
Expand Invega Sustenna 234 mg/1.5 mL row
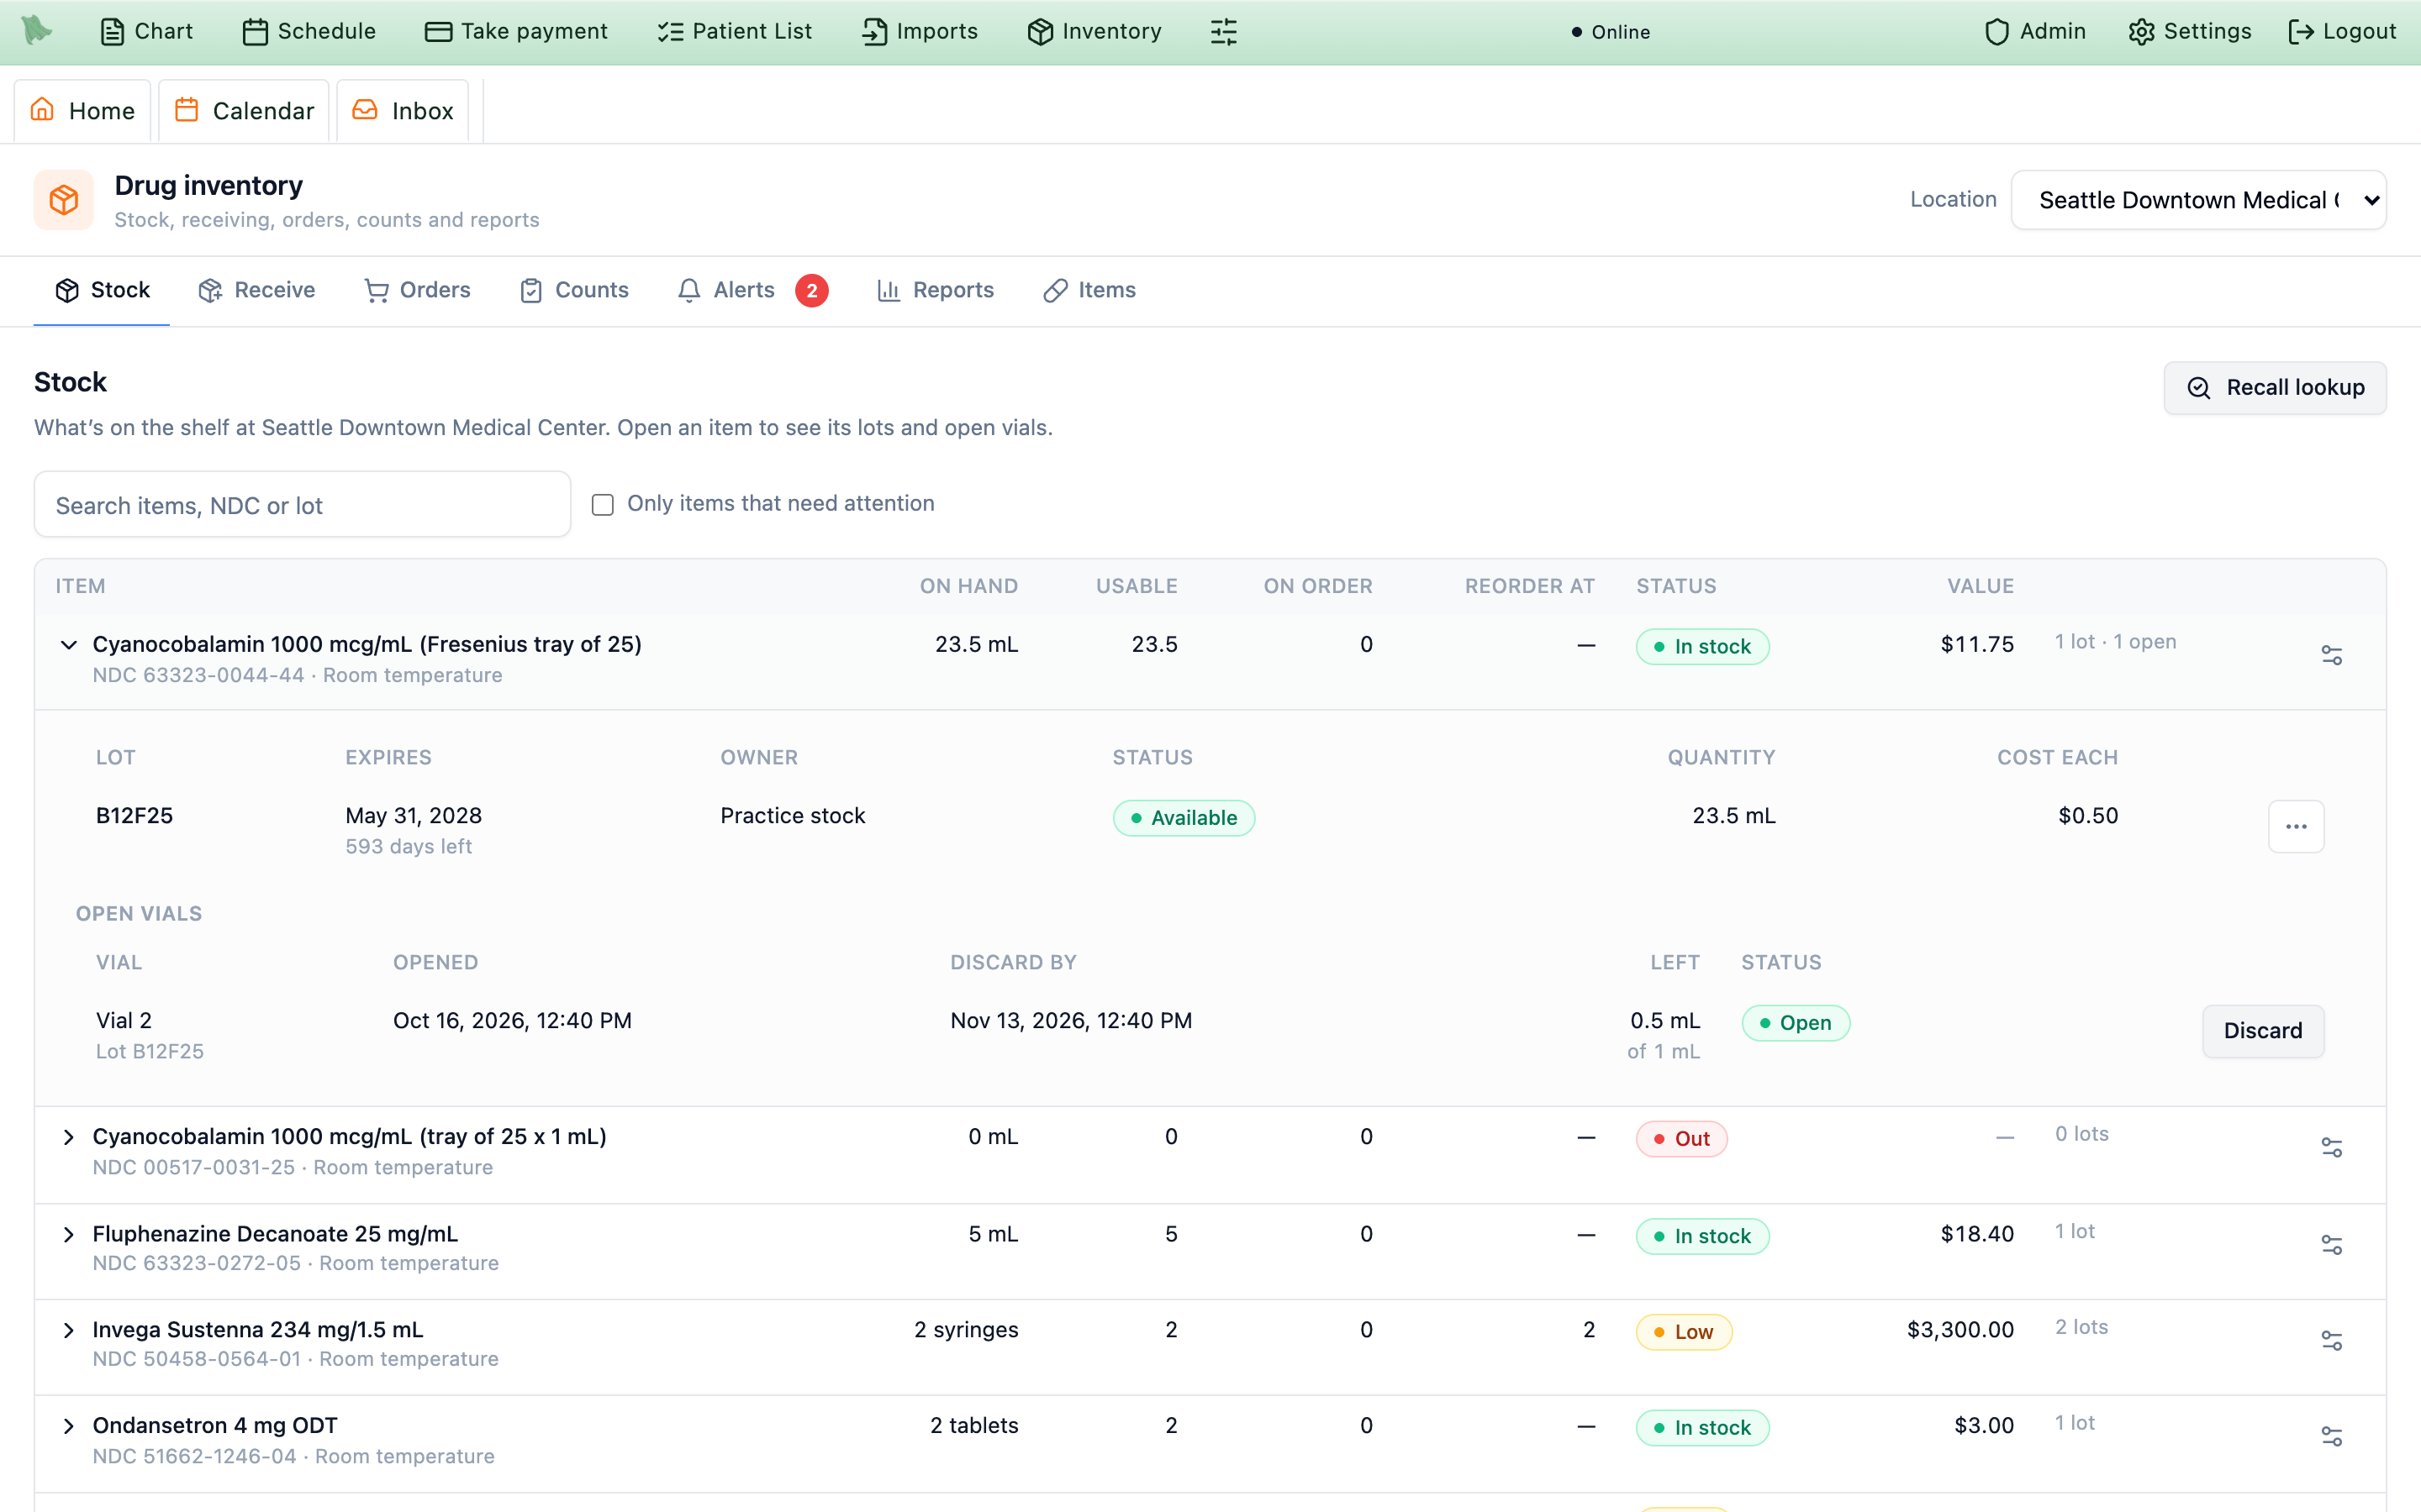point(68,1330)
